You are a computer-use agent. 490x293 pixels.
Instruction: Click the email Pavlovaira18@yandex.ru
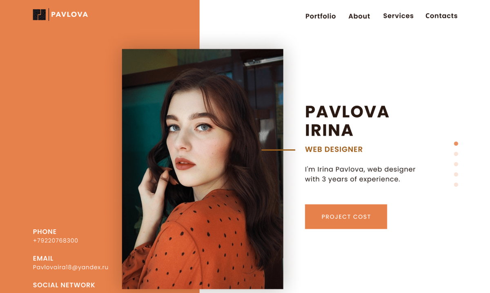(x=71, y=268)
